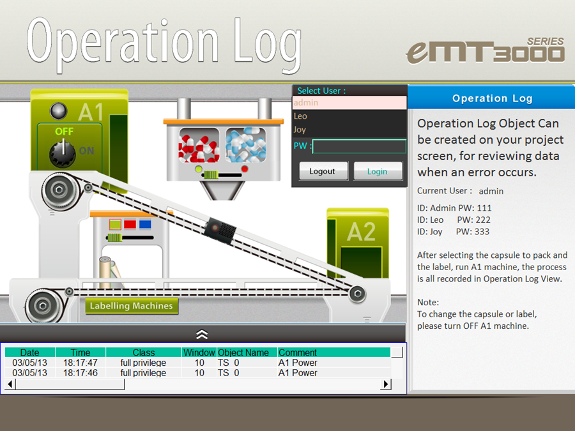Click the Labelling Machines label button

(131, 306)
